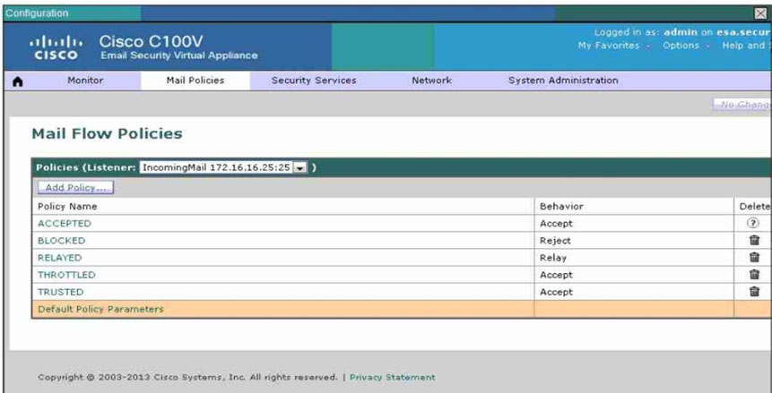Open Default Policy Parameters
Viewport: 772px width, 393px height.
click(x=101, y=309)
